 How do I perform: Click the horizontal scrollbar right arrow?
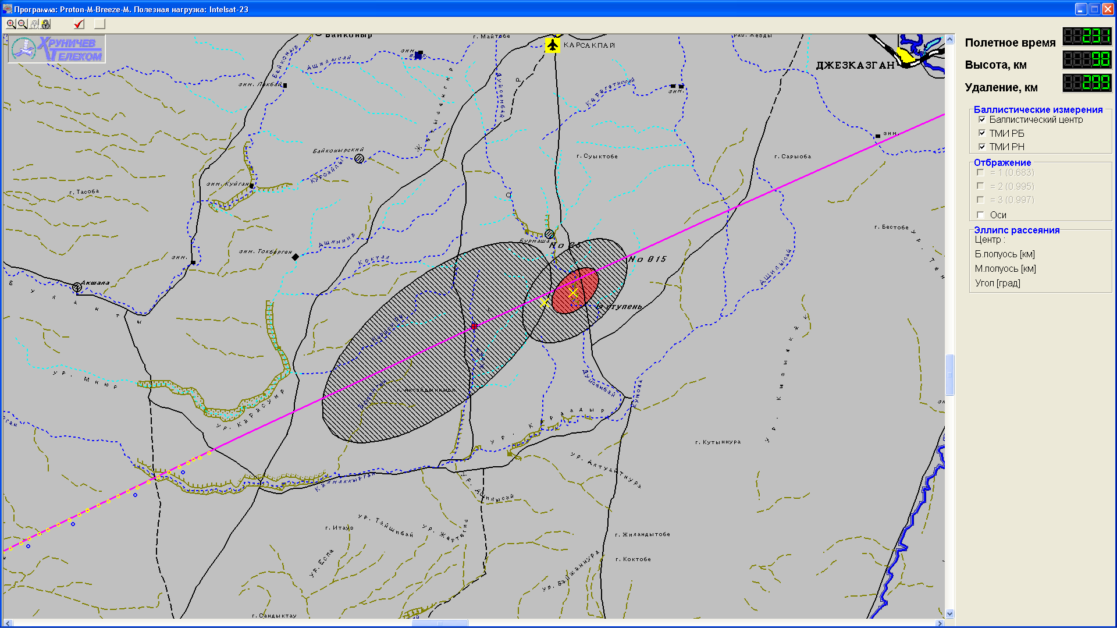[x=940, y=623]
